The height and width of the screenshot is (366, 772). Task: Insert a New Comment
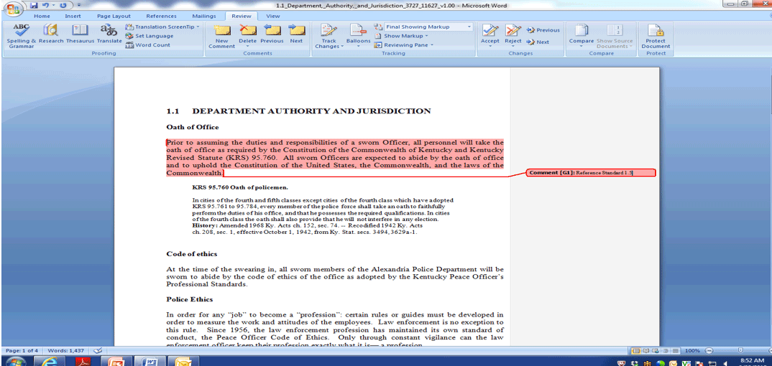(222, 33)
